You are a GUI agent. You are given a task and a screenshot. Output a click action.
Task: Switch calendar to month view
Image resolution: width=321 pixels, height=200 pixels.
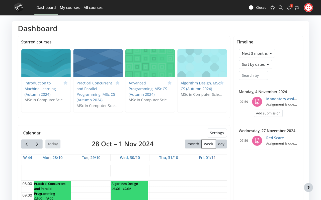pyautogui.click(x=193, y=144)
